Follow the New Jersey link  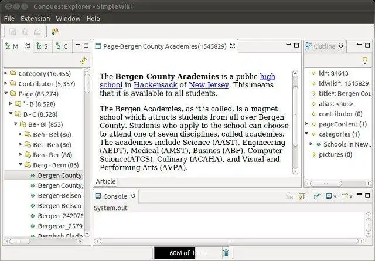point(209,85)
